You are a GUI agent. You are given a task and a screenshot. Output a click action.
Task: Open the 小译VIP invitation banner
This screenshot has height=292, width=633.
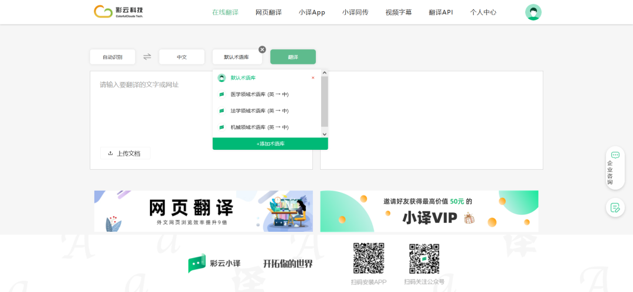pos(429,211)
